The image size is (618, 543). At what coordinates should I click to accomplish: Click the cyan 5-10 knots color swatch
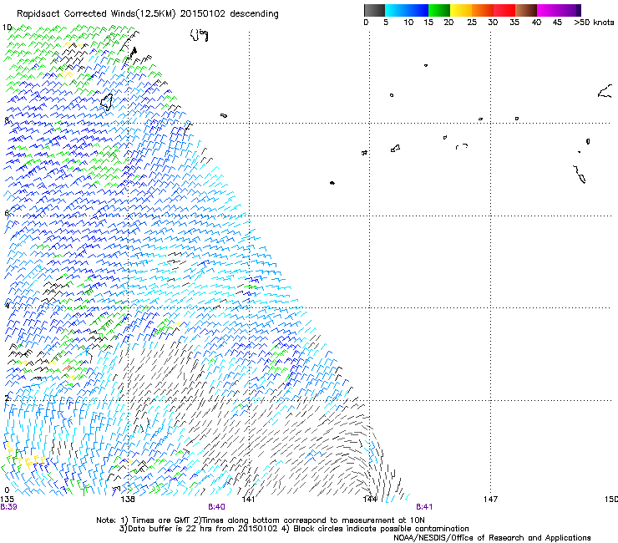click(x=396, y=10)
